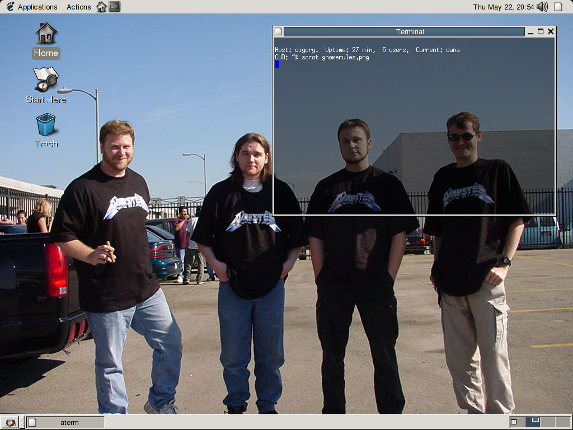Select the Home desktop icon
Viewport: 573px width, 430px height.
[x=46, y=40]
